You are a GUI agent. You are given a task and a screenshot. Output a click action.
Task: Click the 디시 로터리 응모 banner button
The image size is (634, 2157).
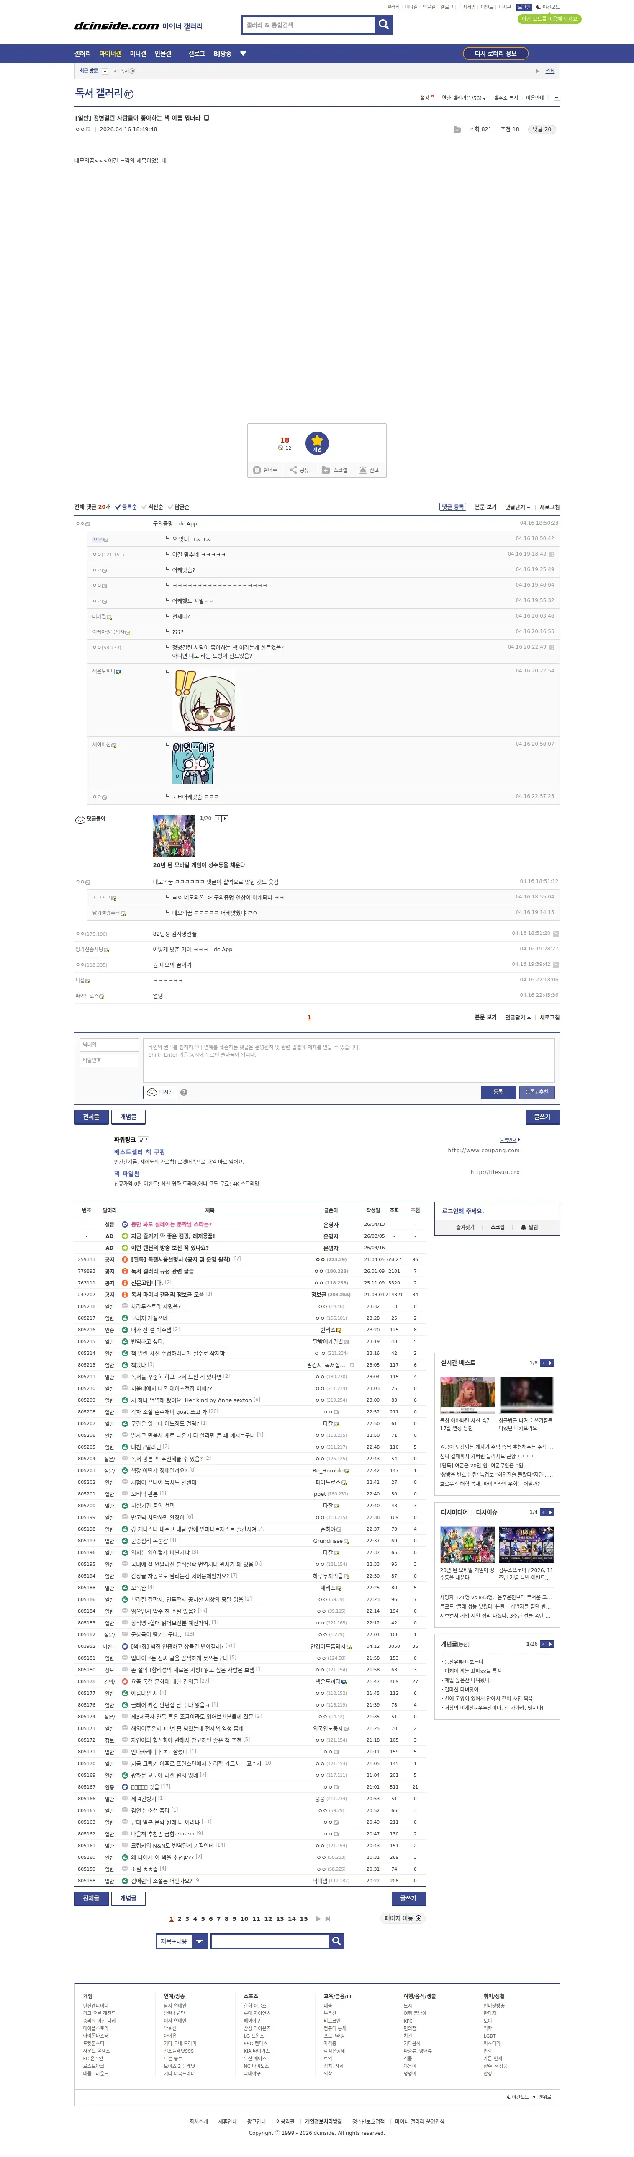(x=496, y=54)
